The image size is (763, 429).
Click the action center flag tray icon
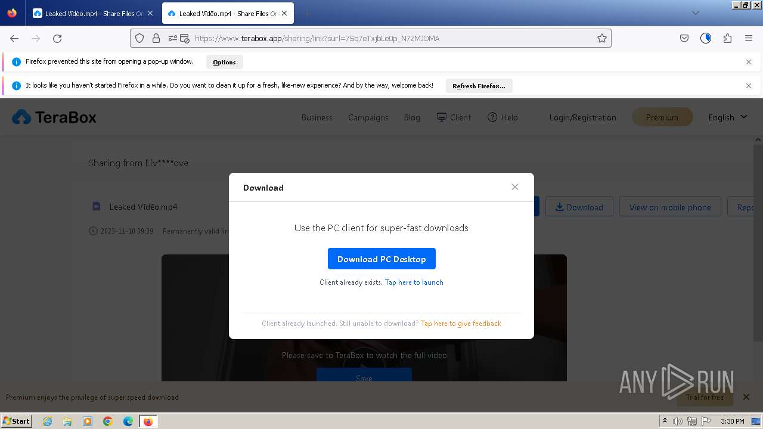point(706,421)
